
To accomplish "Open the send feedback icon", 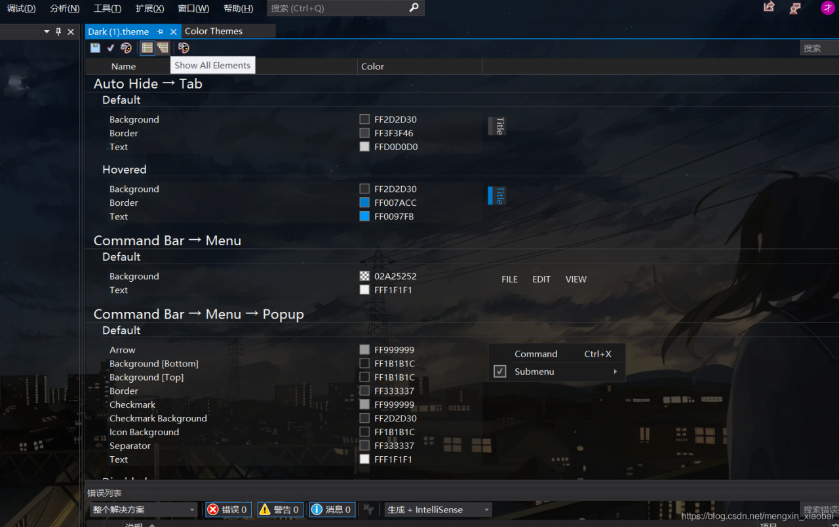I will pyautogui.click(x=795, y=8).
